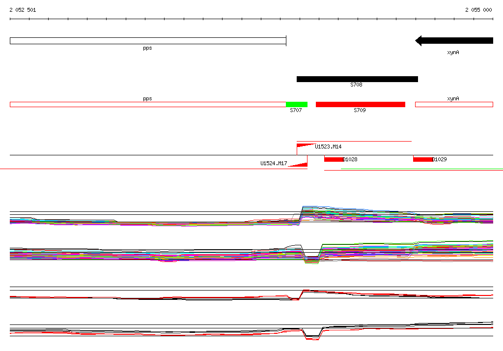Click the U1523.M14 upshift triangle marker
The image size is (503, 351).
coord(306,146)
